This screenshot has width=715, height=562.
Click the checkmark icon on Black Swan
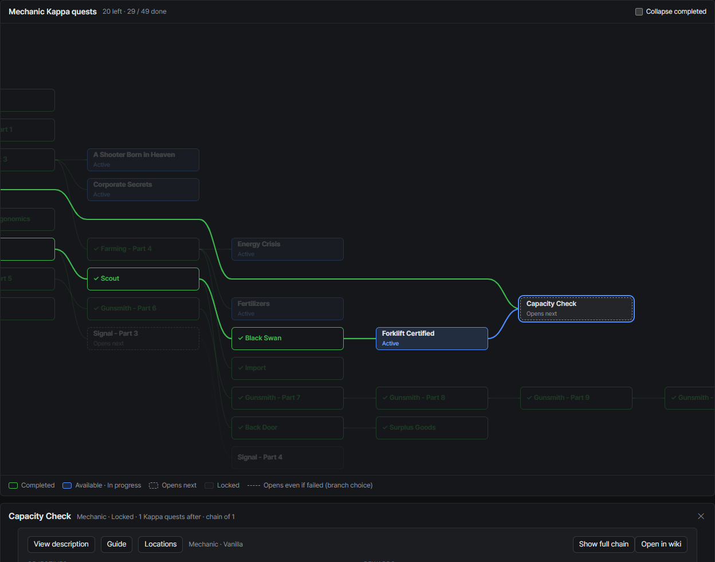click(x=241, y=338)
